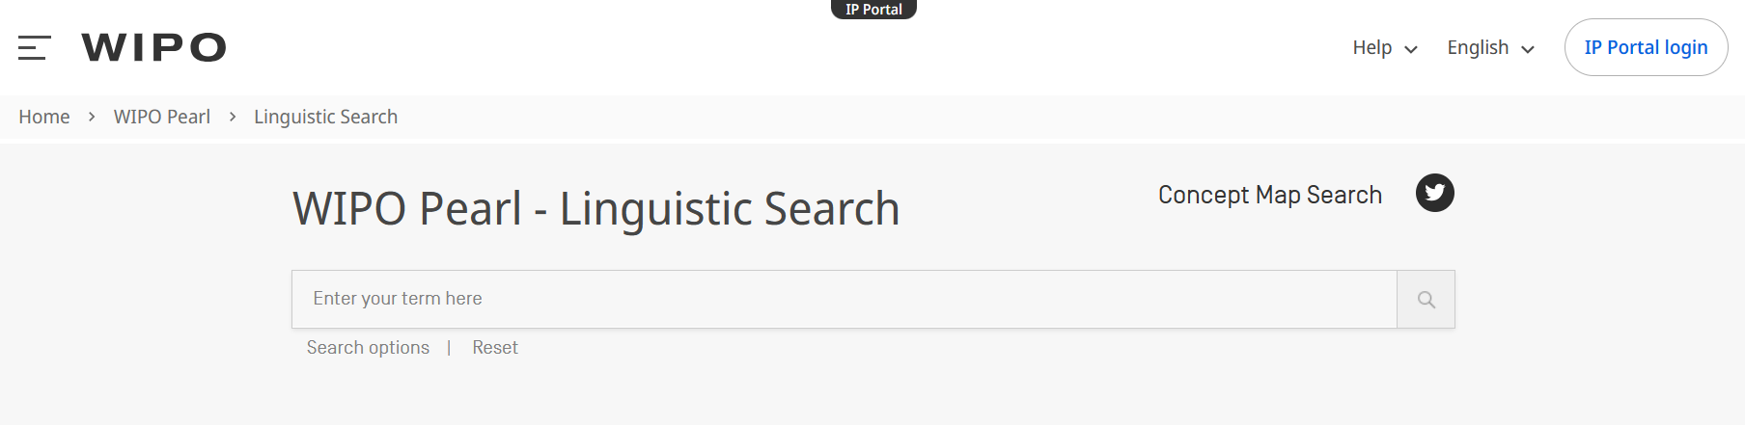Open the Help menu label
Image resolution: width=1745 pixels, height=425 pixels.
[1371, 47]
